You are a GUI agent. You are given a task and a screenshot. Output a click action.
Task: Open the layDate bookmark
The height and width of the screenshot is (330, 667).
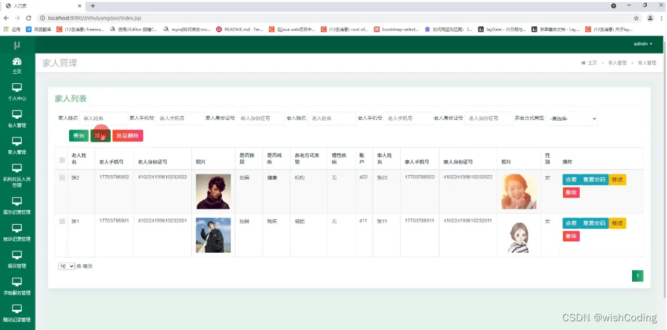click(x=502, y=30)
